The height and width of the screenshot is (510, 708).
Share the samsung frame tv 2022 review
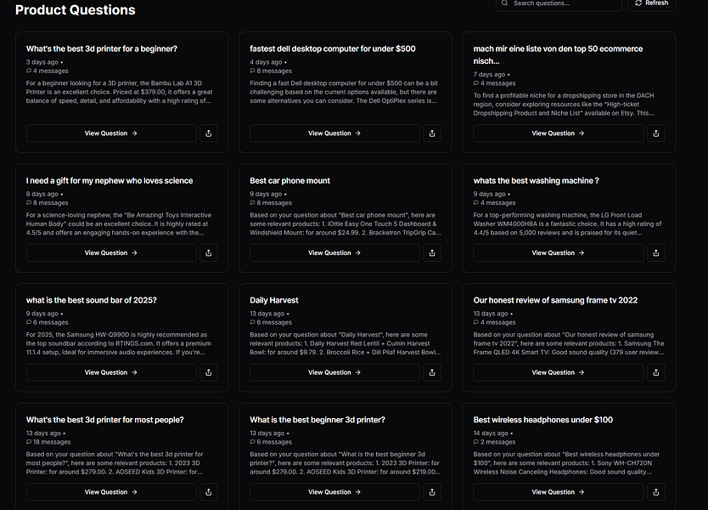(x=656, y=372)
